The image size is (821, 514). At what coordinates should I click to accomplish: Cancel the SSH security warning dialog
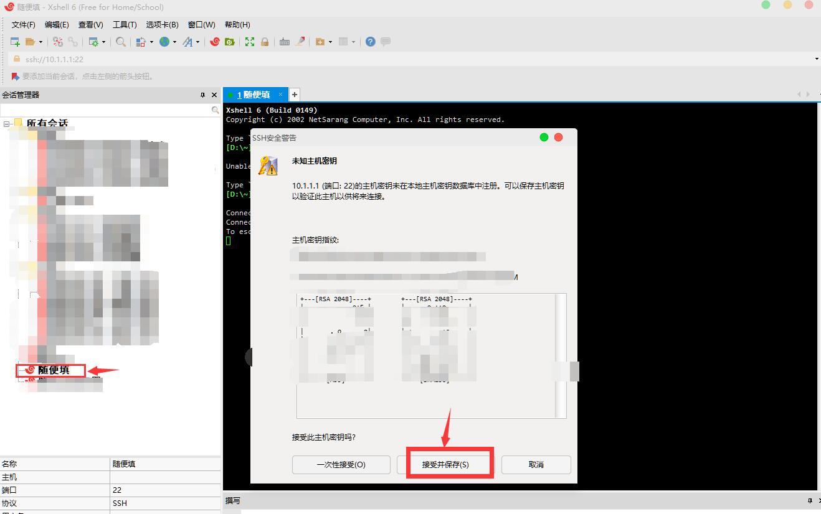point(536,465)
